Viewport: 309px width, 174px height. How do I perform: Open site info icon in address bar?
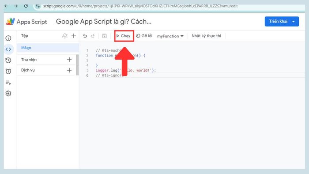[x=38, y=6]
